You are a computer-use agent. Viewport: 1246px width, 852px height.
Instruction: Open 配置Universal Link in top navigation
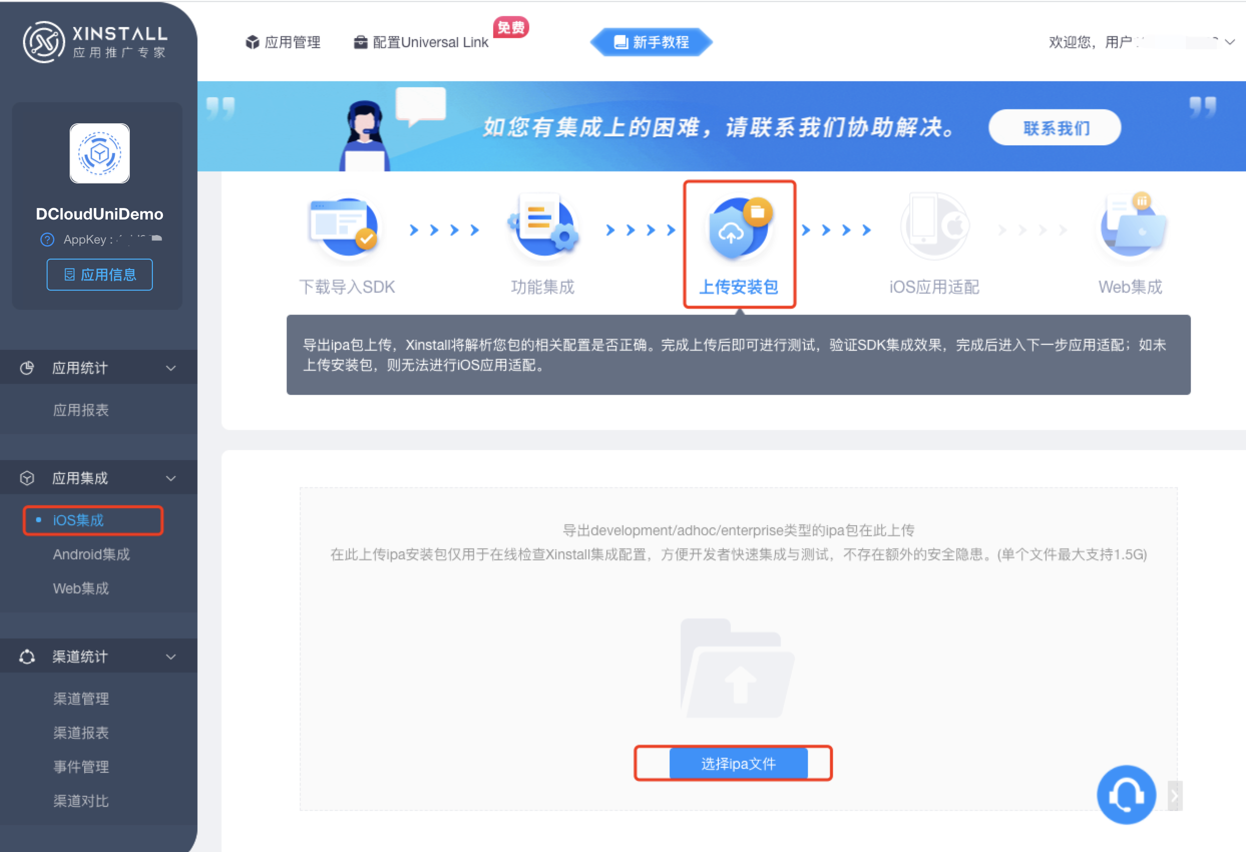click(x=422, y=42)
